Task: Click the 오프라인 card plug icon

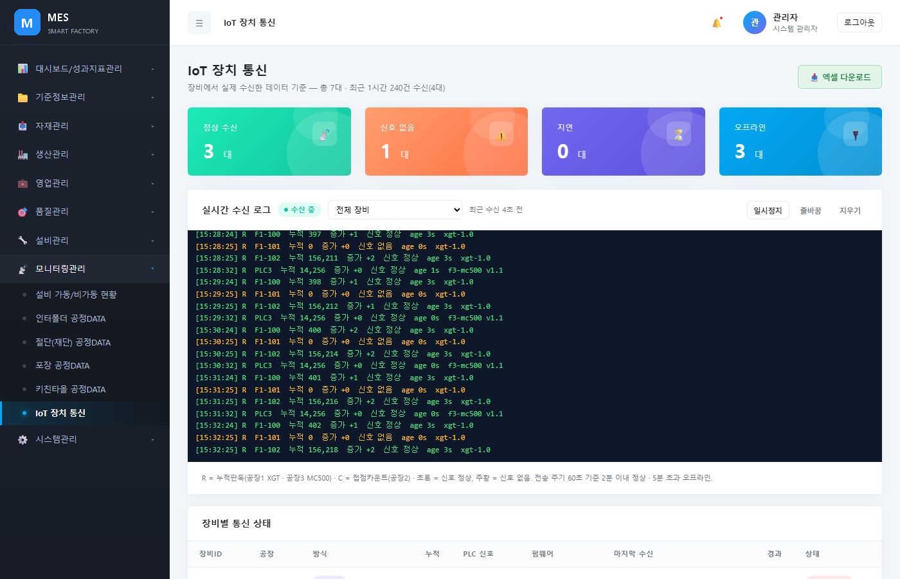Action: 856,134
